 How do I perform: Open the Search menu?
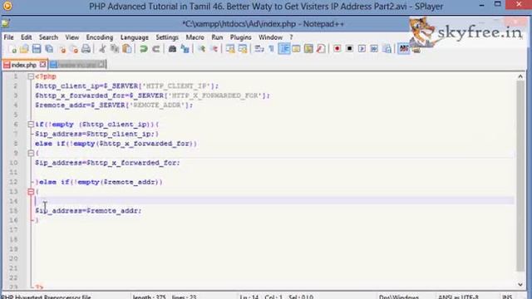click(48, 37)
